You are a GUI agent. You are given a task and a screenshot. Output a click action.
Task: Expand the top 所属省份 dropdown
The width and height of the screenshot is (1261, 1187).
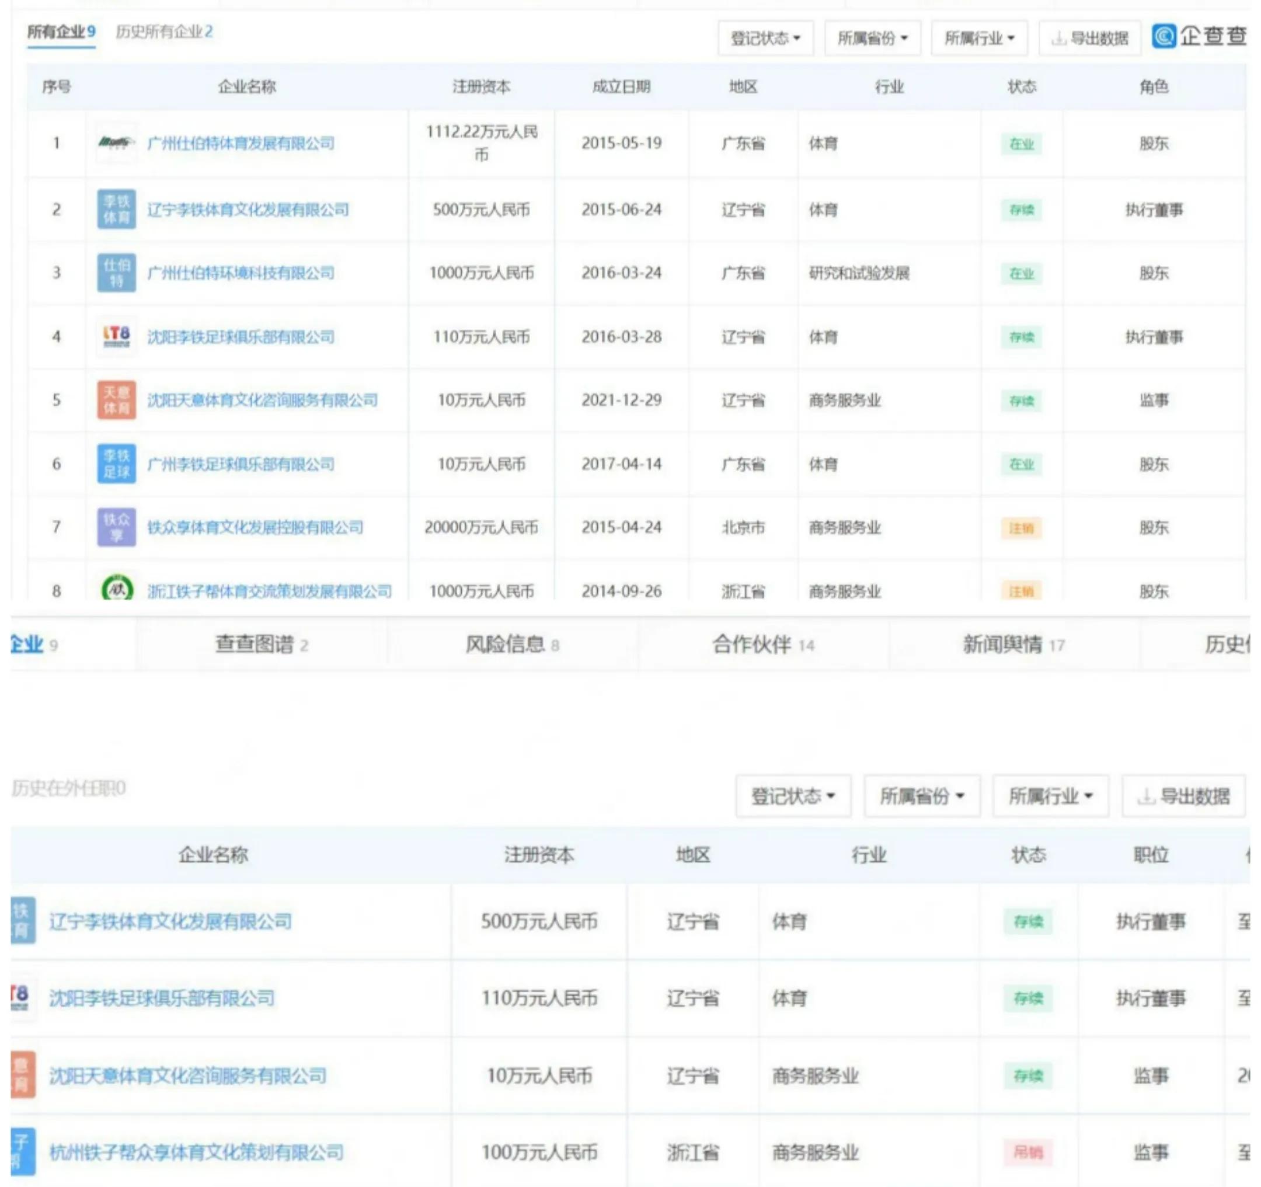(872, 39)
